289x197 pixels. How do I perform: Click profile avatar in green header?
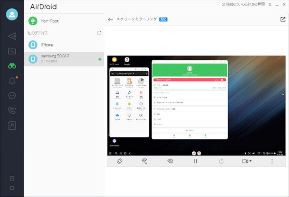pyautogui.click(x=190, y=68)
